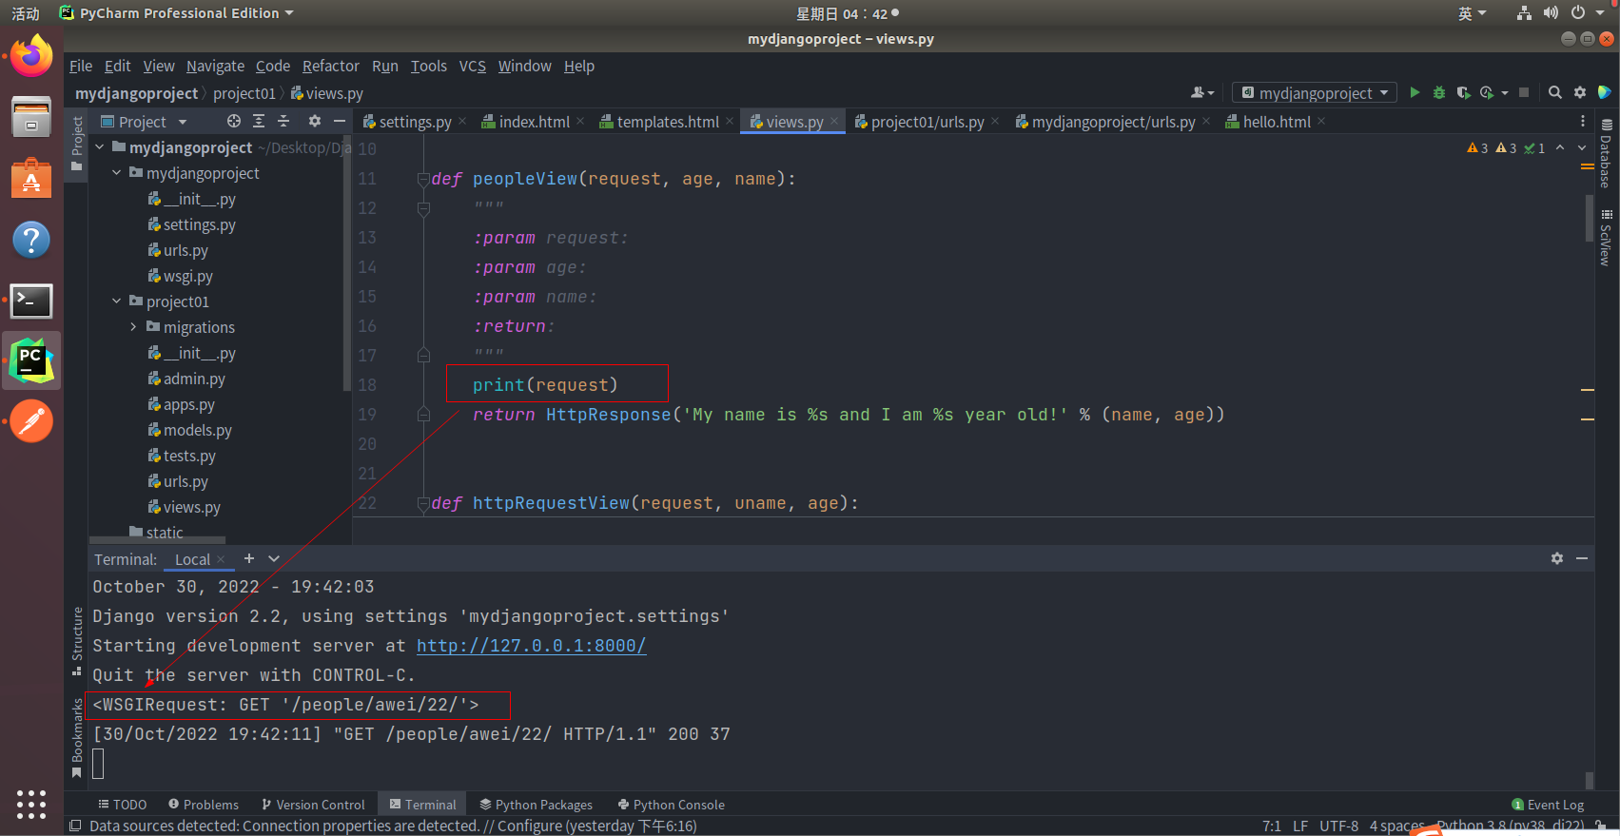Add new terminal tab plus icon
This screenshot has width=1620, height=836.
(249, 558)
